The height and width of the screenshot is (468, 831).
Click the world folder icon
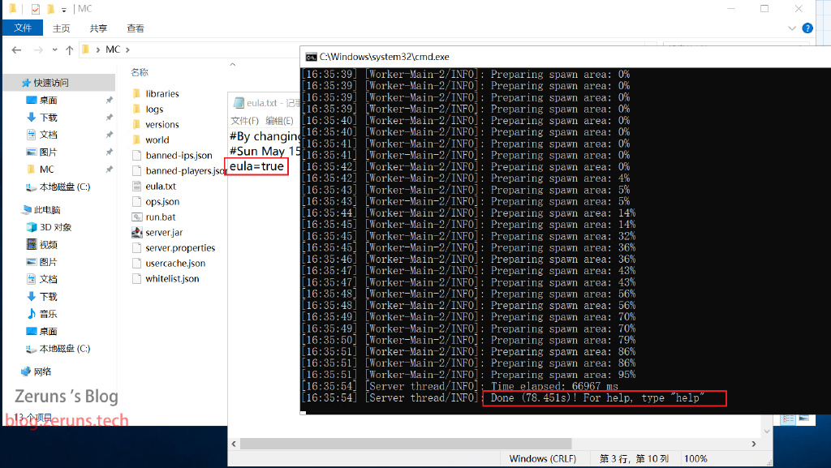(136, 140)
